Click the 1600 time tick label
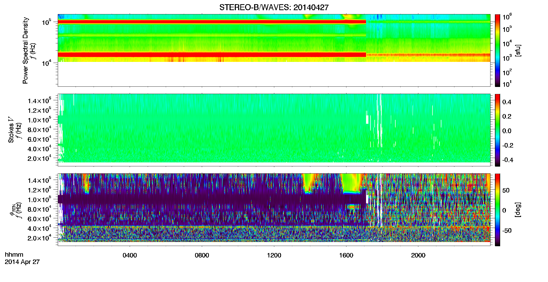The image size is (548, 282). pos(346,255)
